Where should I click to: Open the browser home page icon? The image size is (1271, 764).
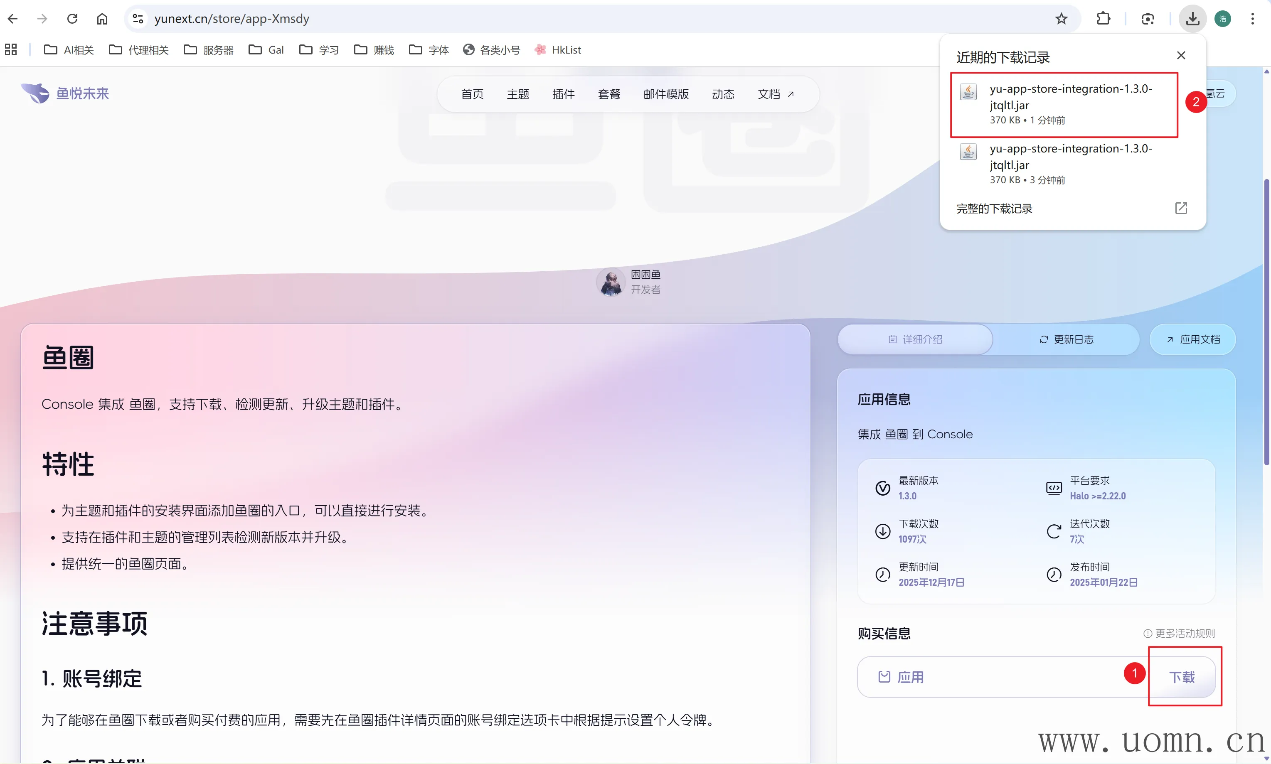click(102, 19)
